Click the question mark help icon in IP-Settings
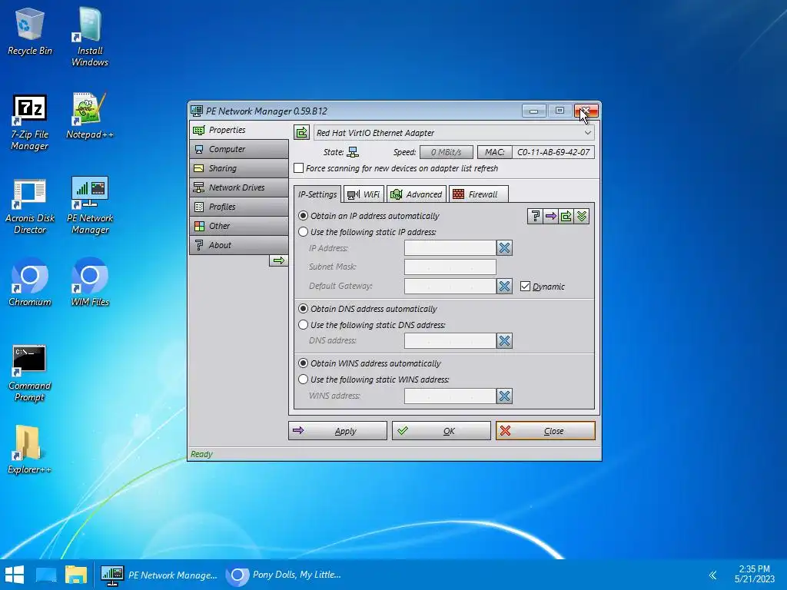 click(x=535, y=216)
